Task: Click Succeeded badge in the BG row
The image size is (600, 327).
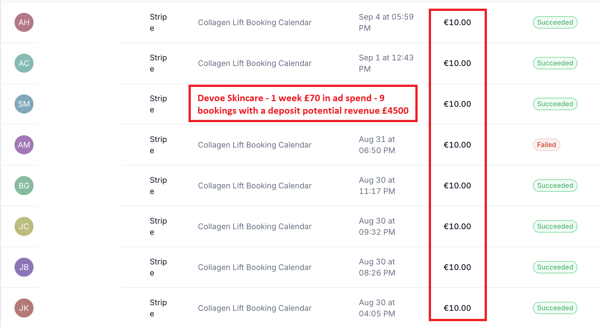Action: (x=555, y=186)
